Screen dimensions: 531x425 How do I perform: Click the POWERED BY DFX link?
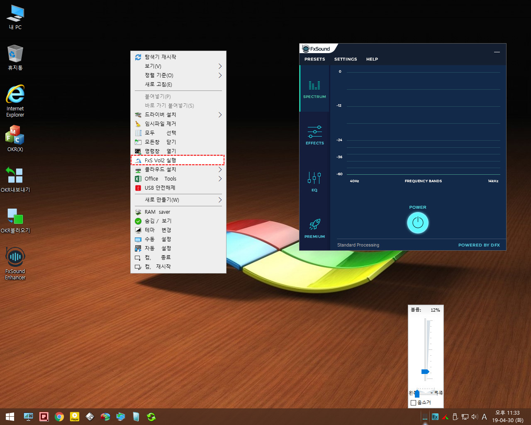479,245
